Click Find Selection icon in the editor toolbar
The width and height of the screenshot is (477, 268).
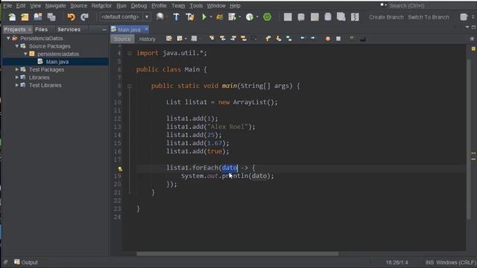212,39
